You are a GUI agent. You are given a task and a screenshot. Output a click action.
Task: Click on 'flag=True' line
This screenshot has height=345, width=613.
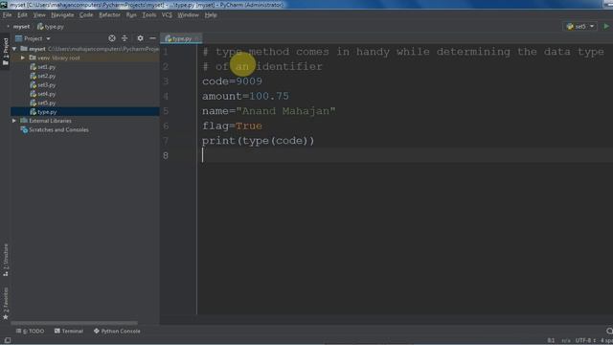click(x=232, y=126)
